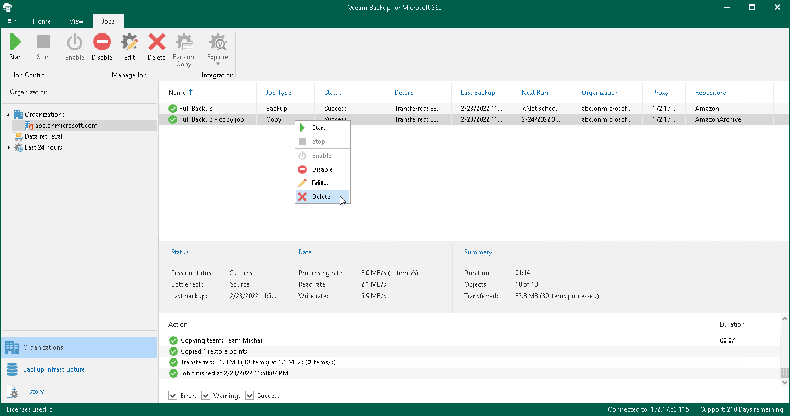Select the Data retrieval tree item

point(43,136)
